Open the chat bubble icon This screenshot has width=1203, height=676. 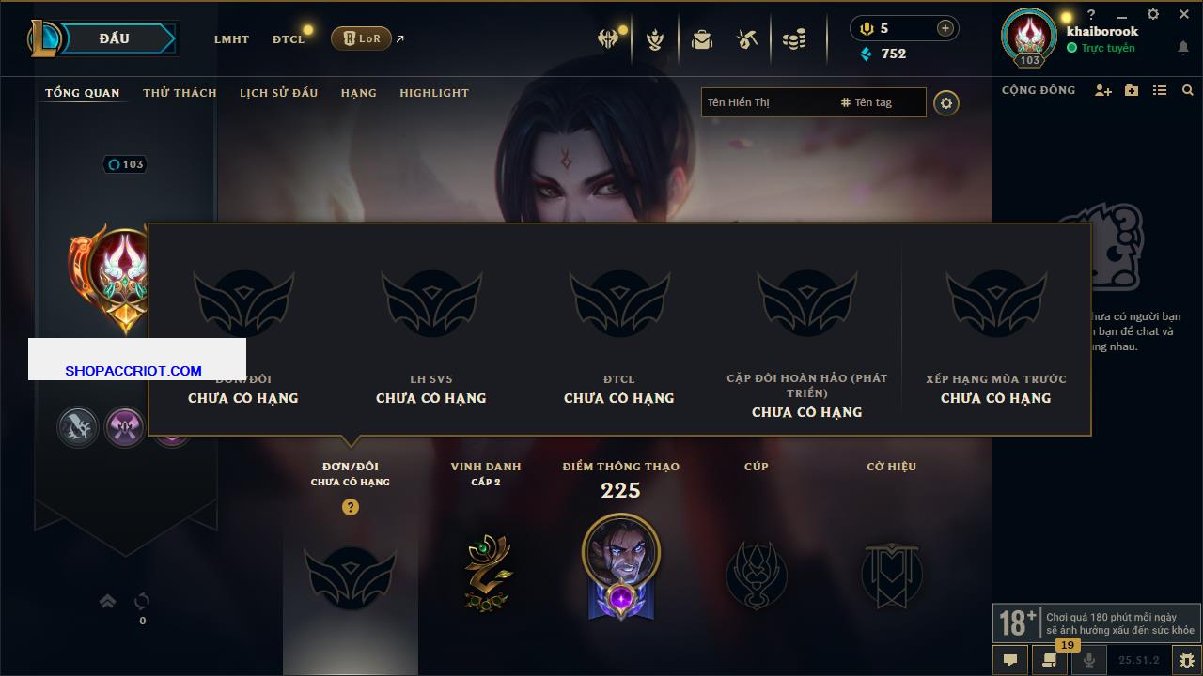click(x=1010, y=660)
